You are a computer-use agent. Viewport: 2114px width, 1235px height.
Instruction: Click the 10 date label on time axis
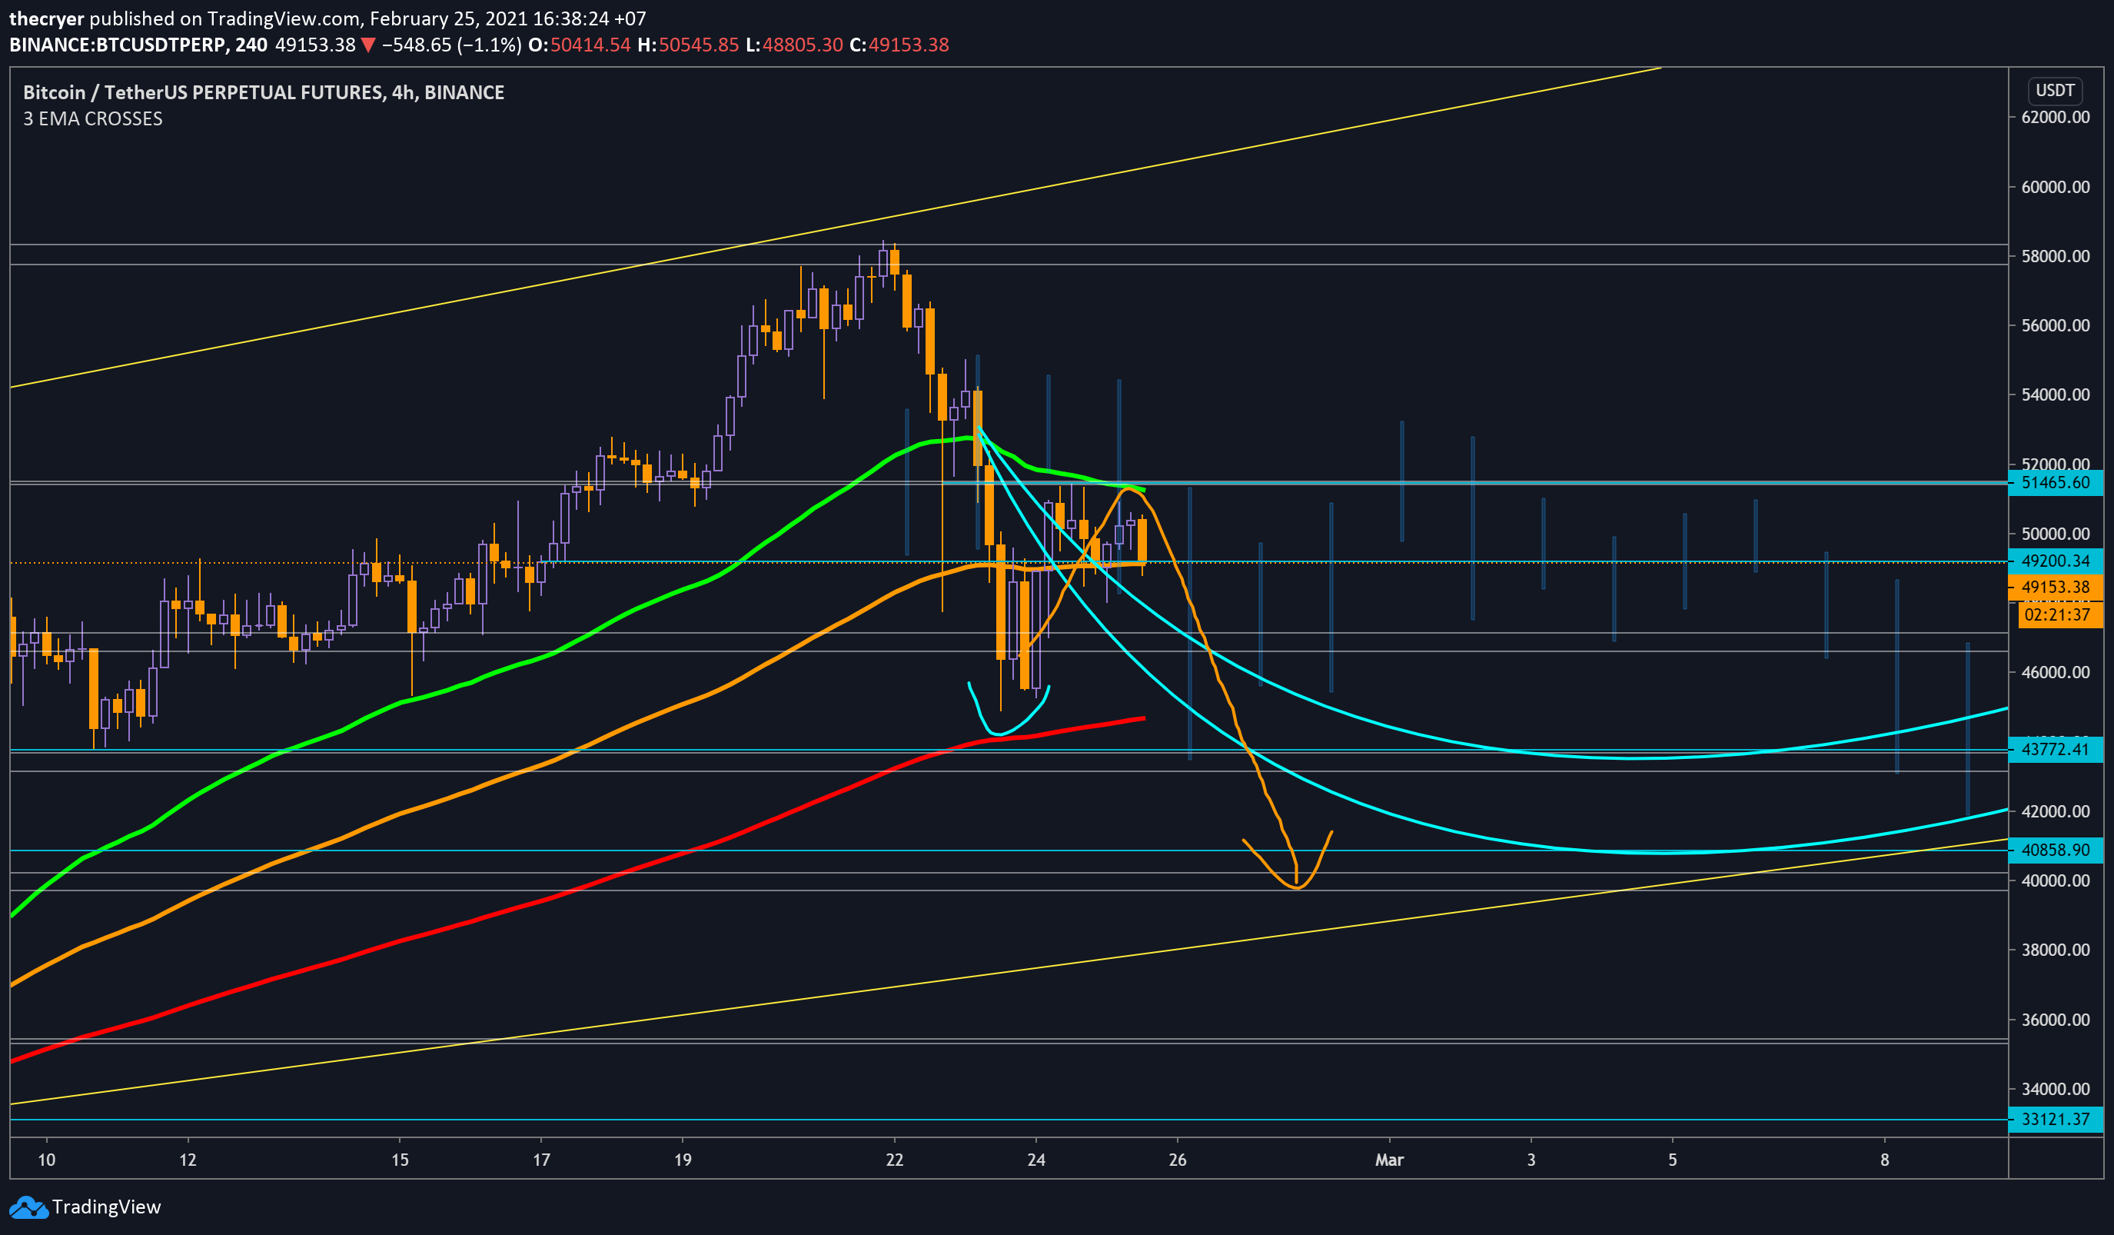pyautogui.click(x=46, y=1160)
